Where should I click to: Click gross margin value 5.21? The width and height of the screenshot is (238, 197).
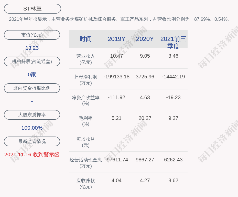[x=116, y=118]
